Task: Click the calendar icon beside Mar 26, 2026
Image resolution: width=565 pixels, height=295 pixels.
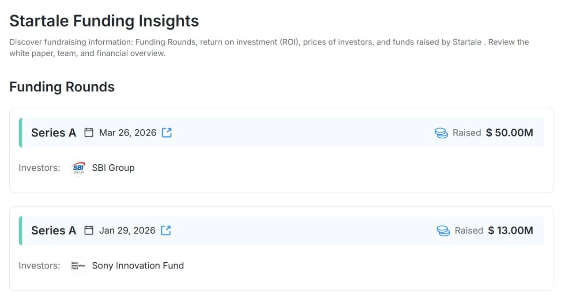Action: tap(89, 132)
